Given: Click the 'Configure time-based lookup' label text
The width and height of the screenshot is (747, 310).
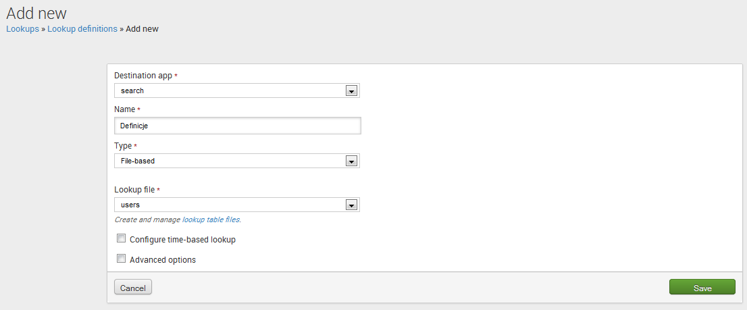Looking at the screenshot, I should coord(182,240).
